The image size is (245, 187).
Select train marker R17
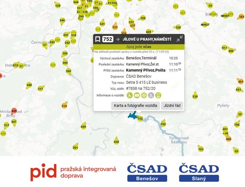tap(224, 48)
